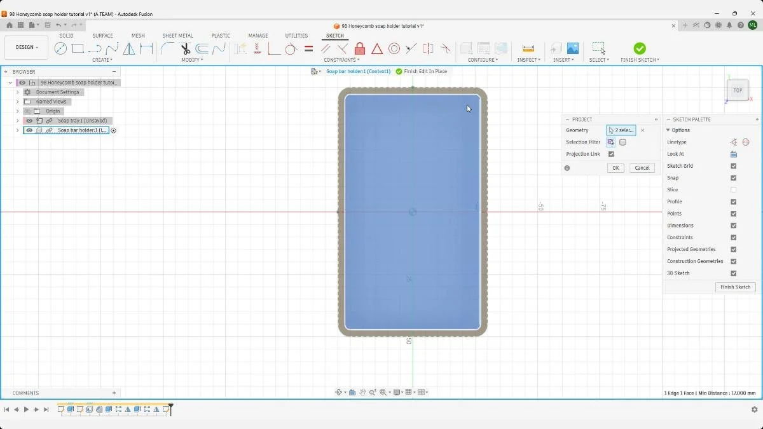Select the Rectangle sketch tool
763x429 pixels.
point(78,48)
